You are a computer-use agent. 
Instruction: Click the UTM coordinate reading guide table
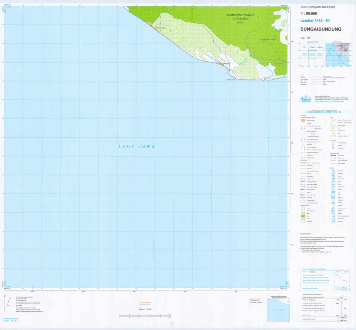coord(324,309)
